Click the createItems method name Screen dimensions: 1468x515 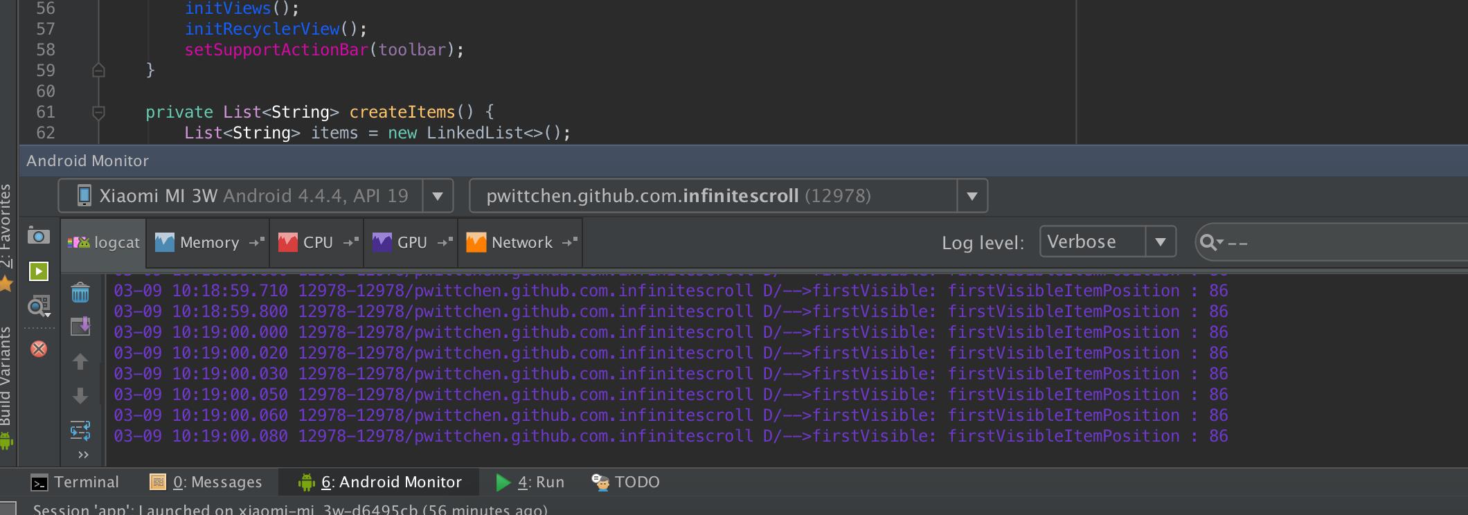click(402, 112)
